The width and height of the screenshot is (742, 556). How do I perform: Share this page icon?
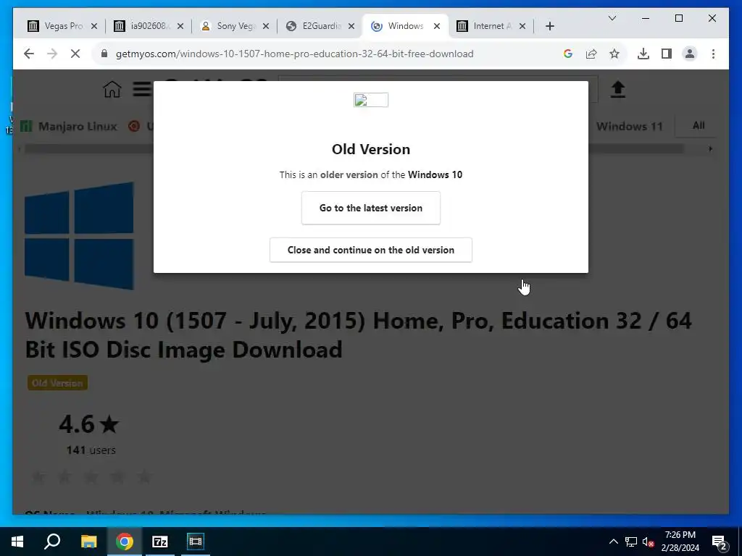click(x=591, y=54)
